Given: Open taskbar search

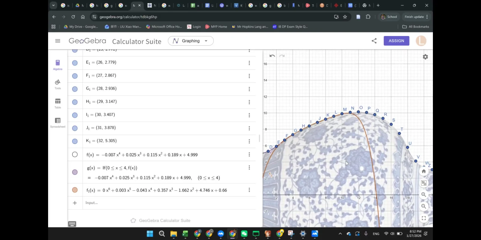Looking at the screenshot, I should tap(162, 234).
